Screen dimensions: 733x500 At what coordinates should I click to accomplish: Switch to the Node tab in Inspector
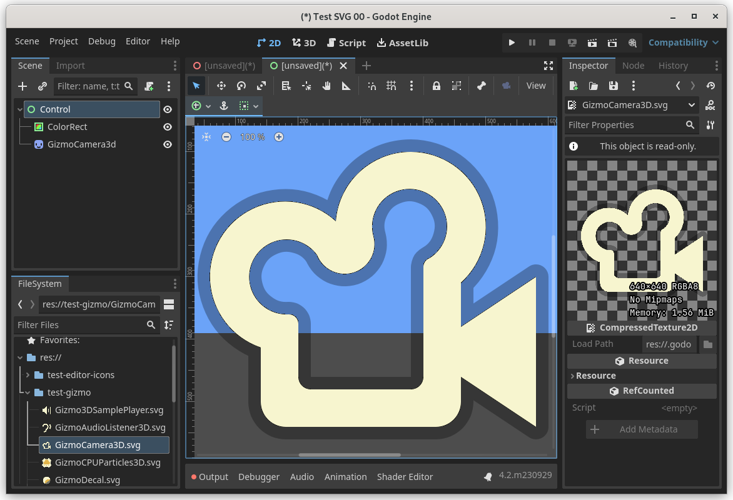pyautogui.click(x=633, y=65)
